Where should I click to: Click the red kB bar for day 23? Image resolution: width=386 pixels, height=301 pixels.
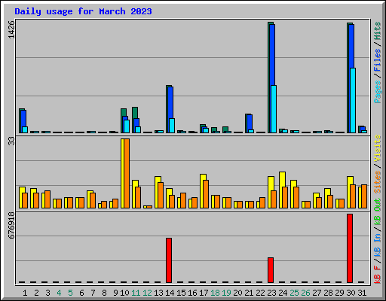click(x=271, y=270)
